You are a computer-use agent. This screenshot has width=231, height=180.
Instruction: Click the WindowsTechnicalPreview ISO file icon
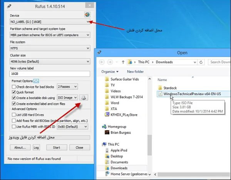[160, 94]
